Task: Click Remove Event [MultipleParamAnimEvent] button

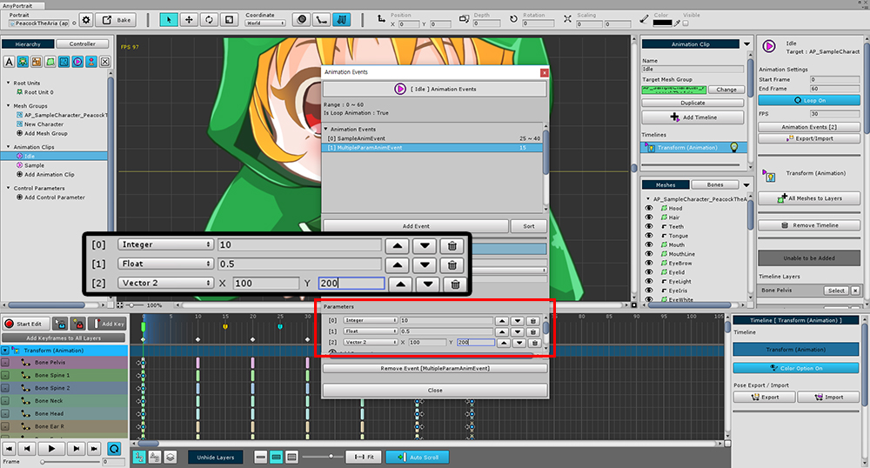Action: pyautogui.click(x=435, y=368)
